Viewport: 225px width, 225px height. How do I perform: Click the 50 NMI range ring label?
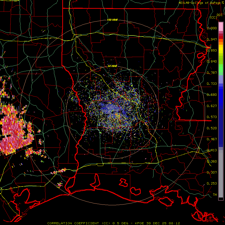click(112, 66)
